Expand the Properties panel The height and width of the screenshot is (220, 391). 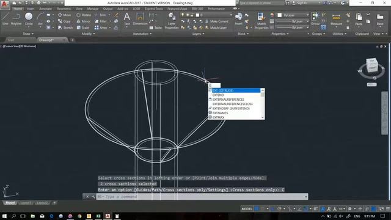(280, 34)
